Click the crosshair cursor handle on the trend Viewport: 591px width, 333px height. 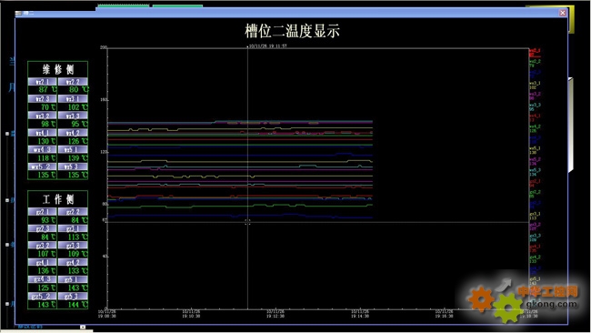(x=247, y=222)
